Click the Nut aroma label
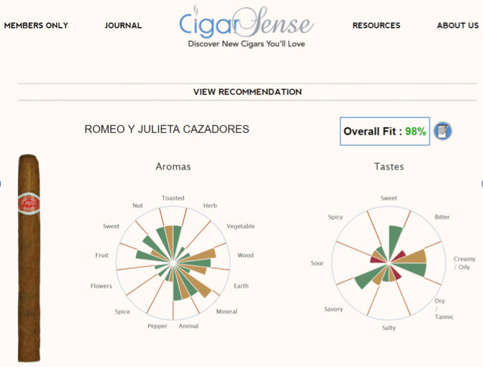This screenshot has height=367, width=483. [138, 205]
